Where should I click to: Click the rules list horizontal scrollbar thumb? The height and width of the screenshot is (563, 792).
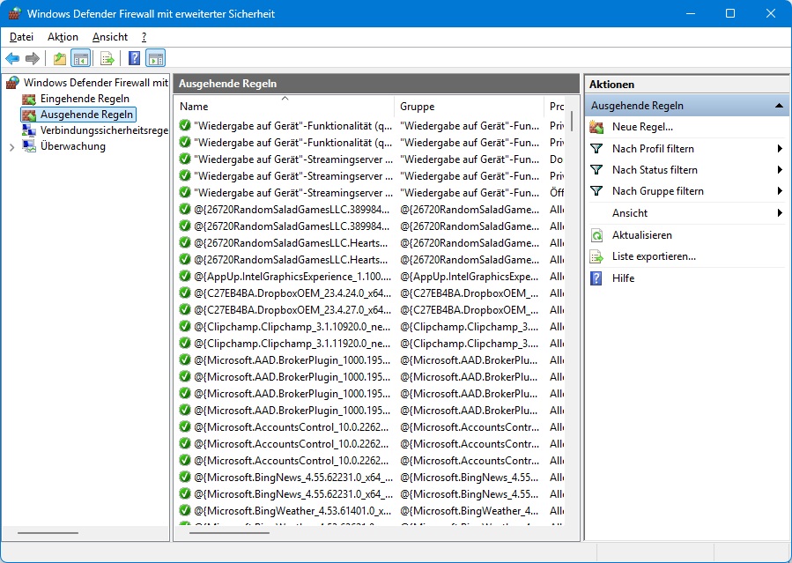click(x=229, y=532)
